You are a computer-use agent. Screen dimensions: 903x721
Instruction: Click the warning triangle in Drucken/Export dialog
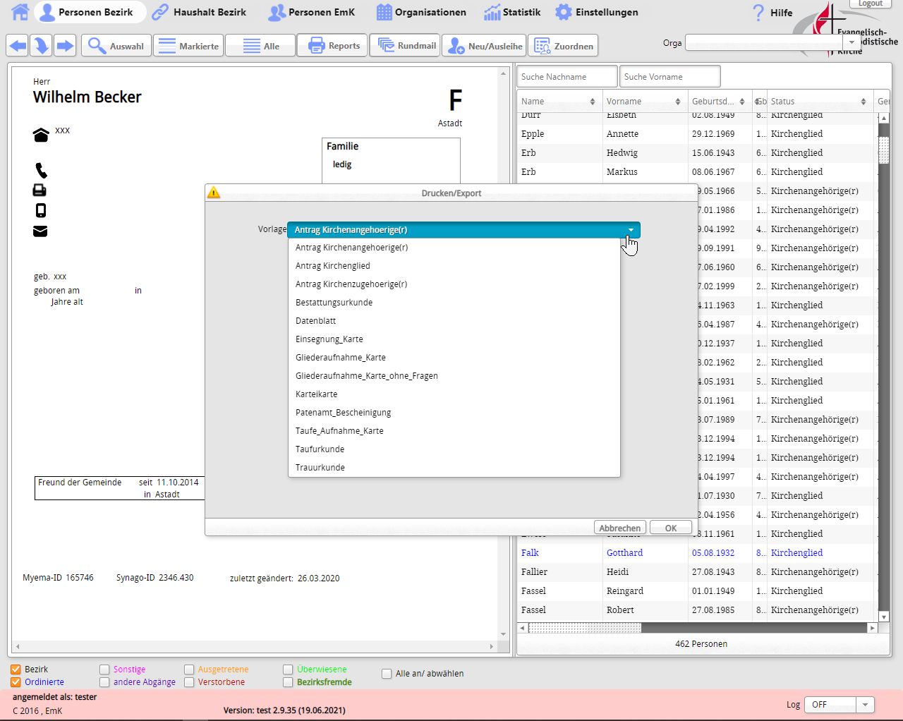214,193
